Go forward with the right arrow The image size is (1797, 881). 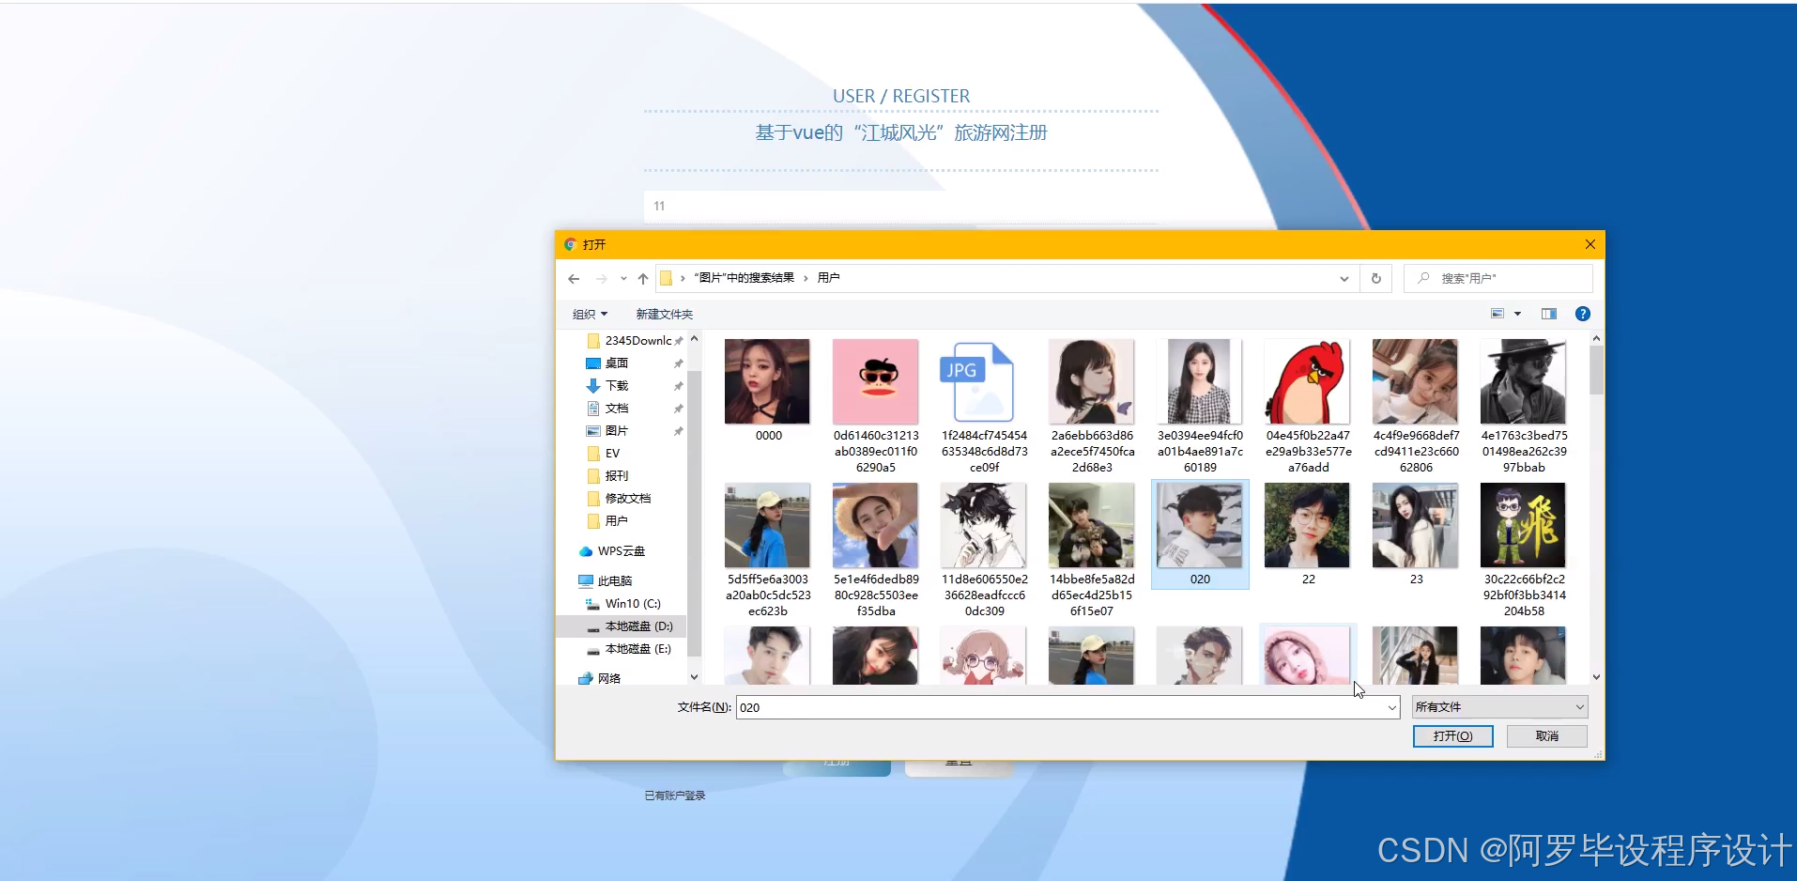(x=601, y=279)
